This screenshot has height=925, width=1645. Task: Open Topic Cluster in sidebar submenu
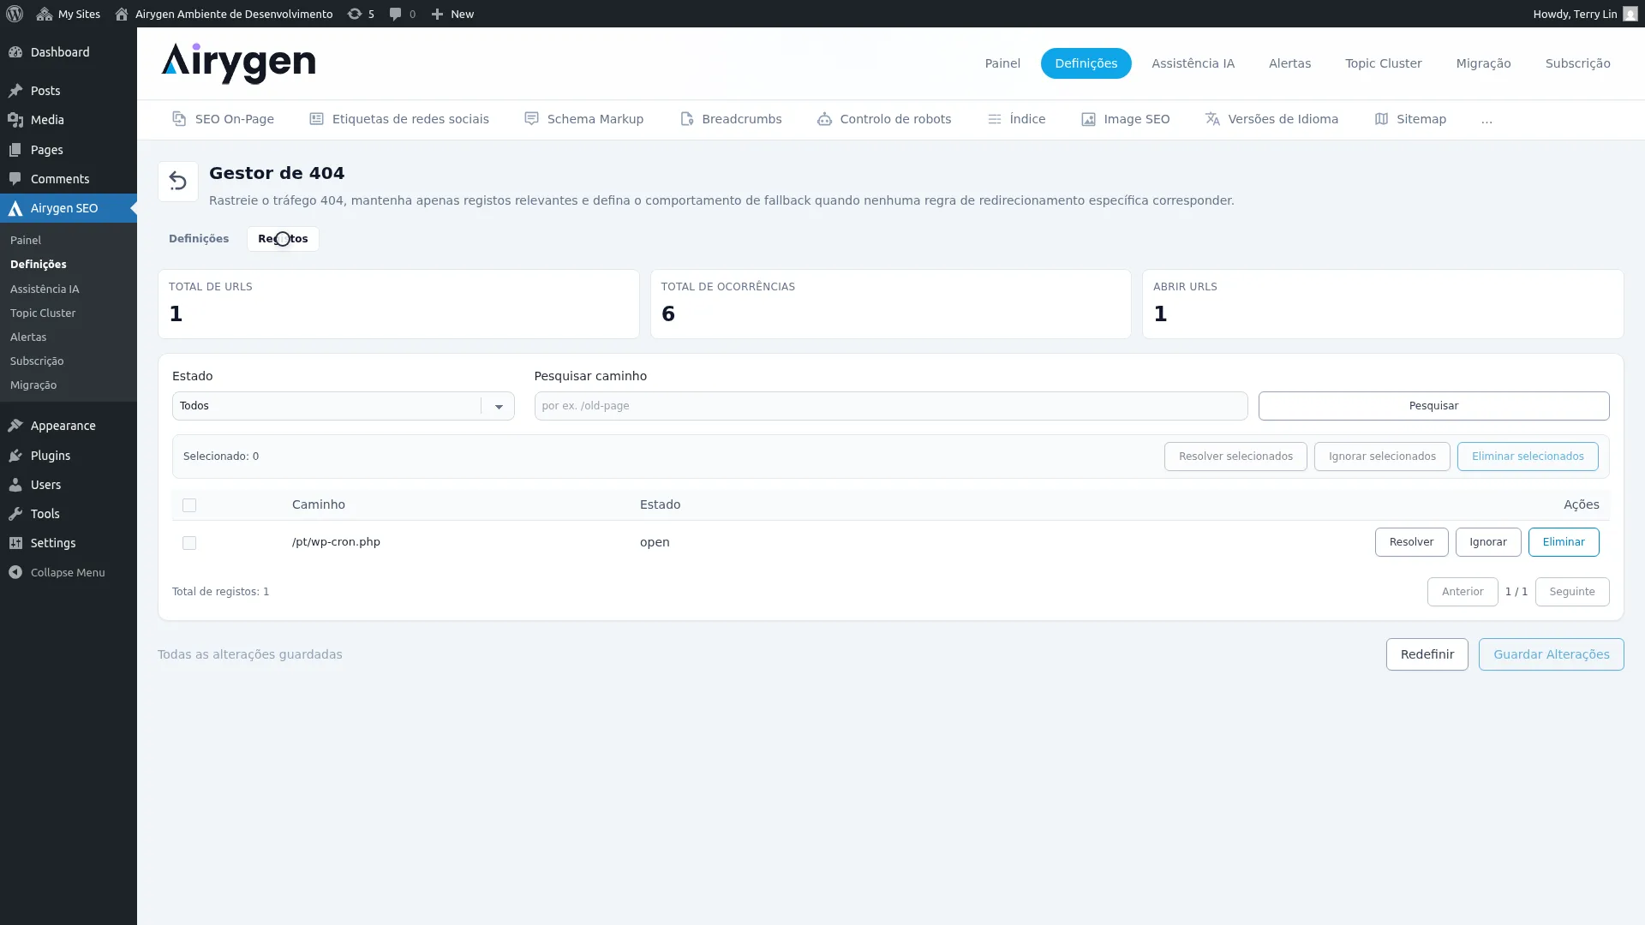point(43,313)
